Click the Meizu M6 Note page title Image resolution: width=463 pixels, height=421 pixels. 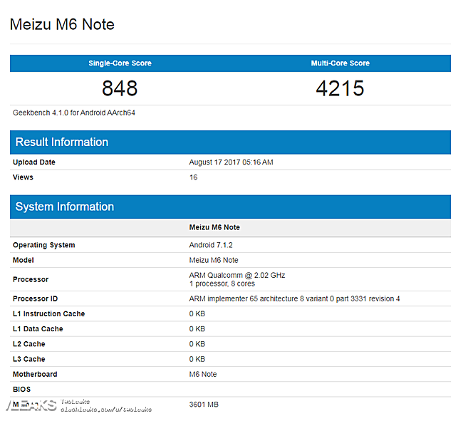[62, 24]
